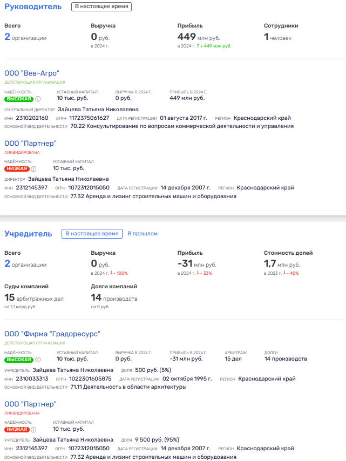Click info icon beside last Партнер НИЗКАЯ badge
This screenshot has width=346, height=461.
[34, 430]
